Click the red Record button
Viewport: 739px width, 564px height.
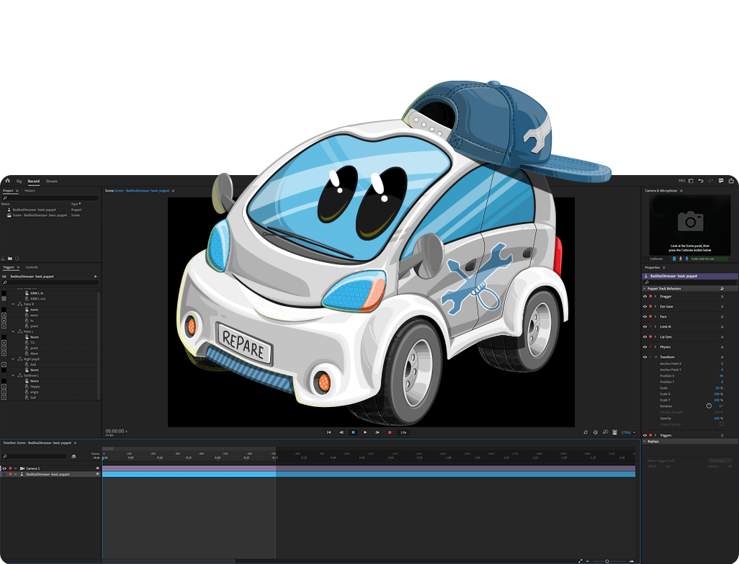click(x=390, y=432)
